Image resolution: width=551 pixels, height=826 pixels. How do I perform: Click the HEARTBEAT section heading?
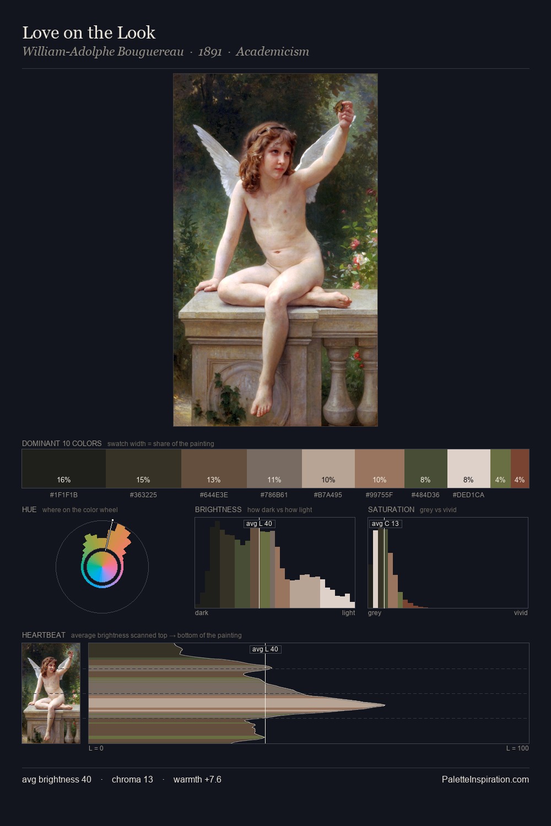[x=44, y=635]
